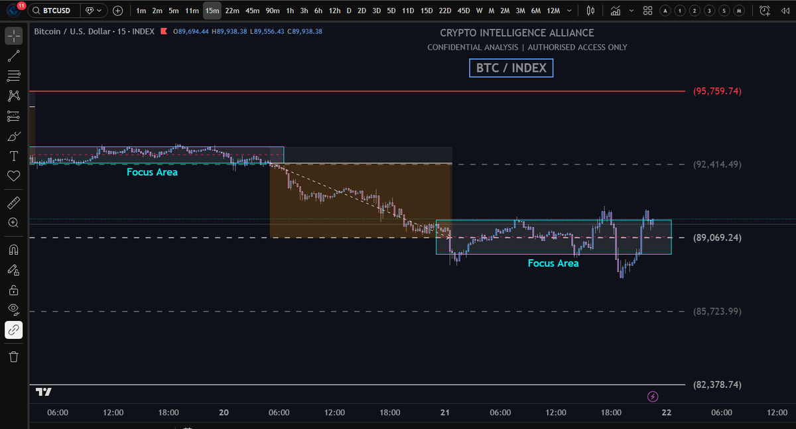The image size is (796, 429).
Task: Select the crosshair cursor tool
Action: (x=13, y=36)
